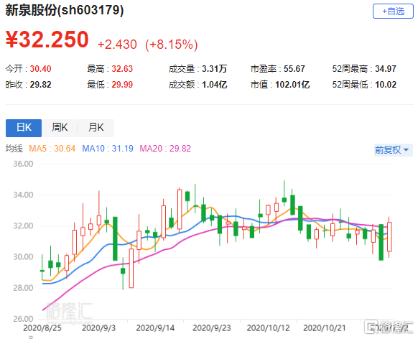Click the change amount +2.430
418x339 pixels.
(x=117, y=45)
